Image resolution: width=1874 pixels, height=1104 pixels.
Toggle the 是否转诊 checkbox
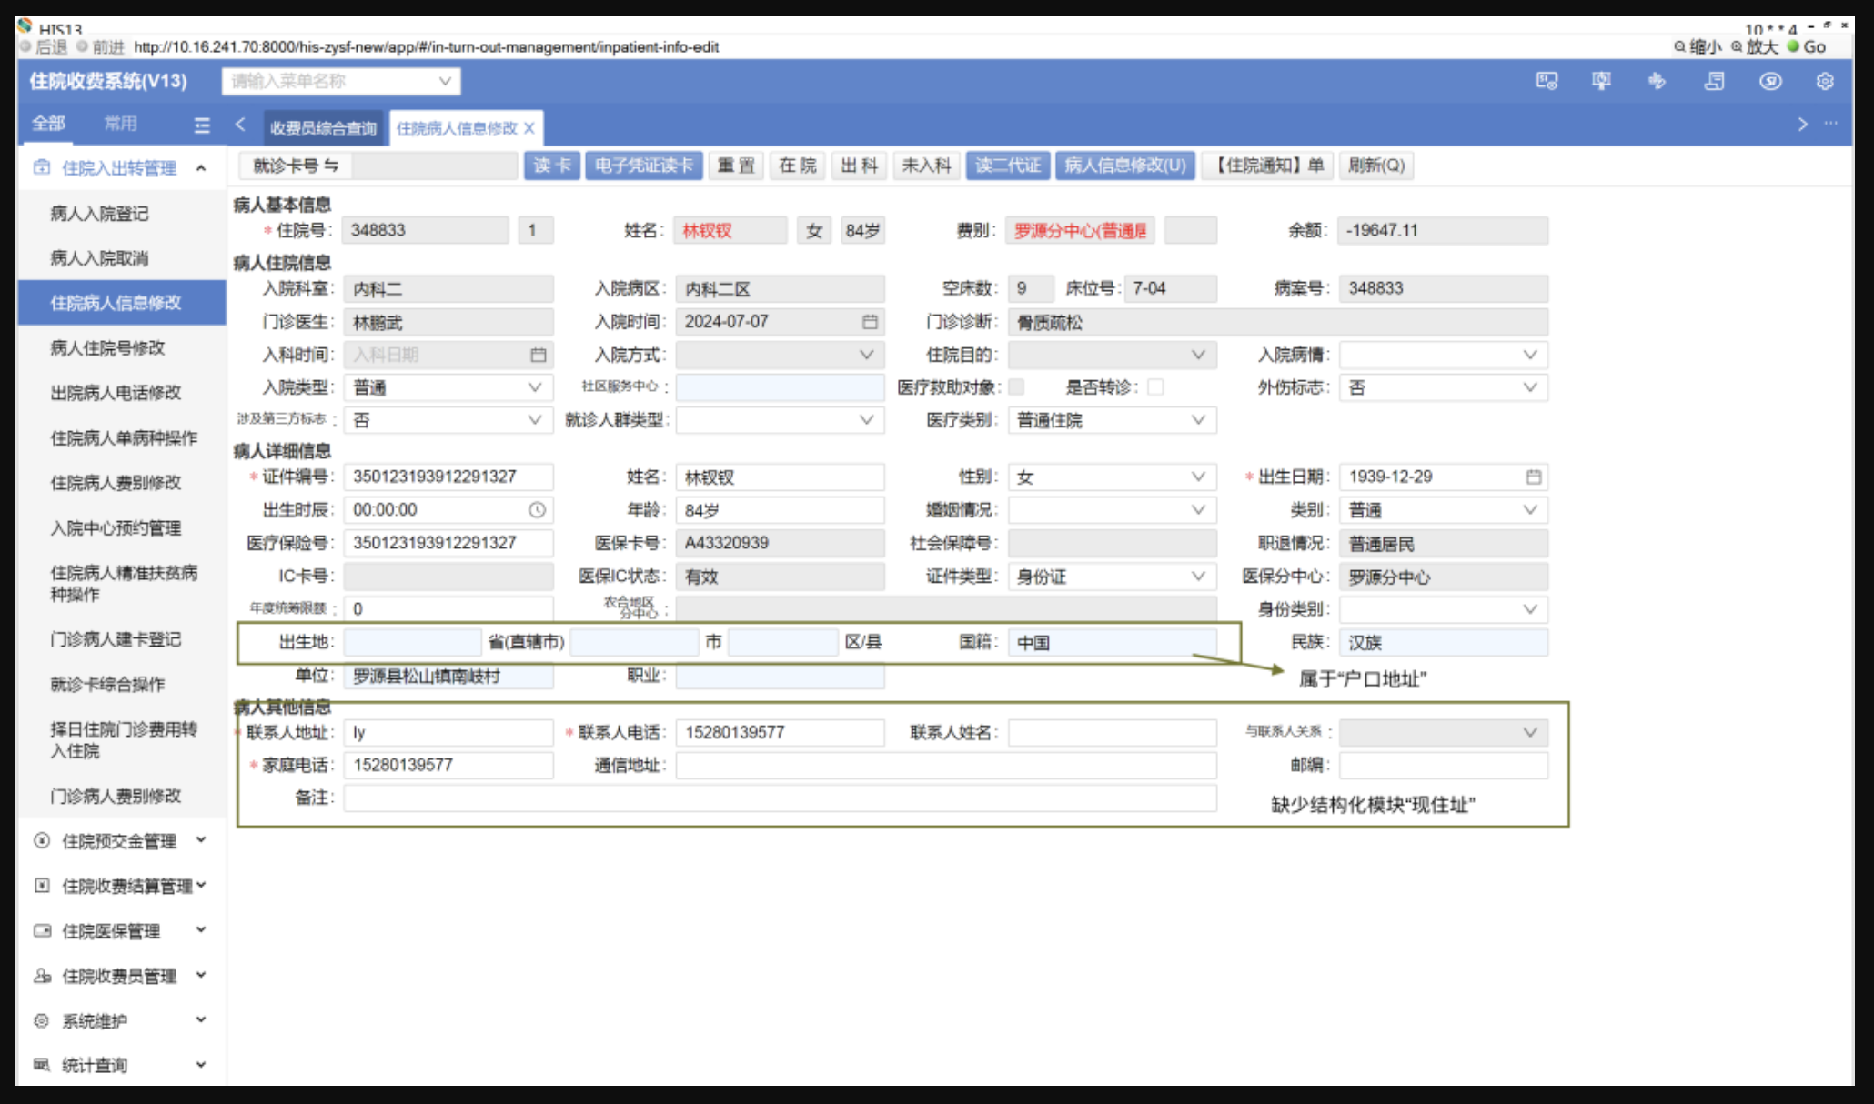(1155, 387)
